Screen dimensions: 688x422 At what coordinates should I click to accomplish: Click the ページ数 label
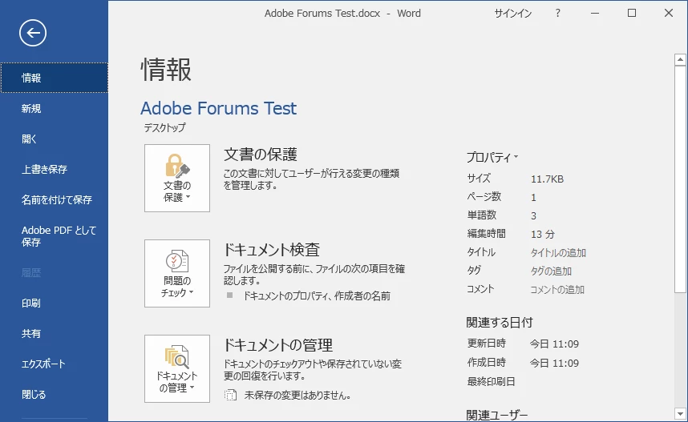click(484, 197)
